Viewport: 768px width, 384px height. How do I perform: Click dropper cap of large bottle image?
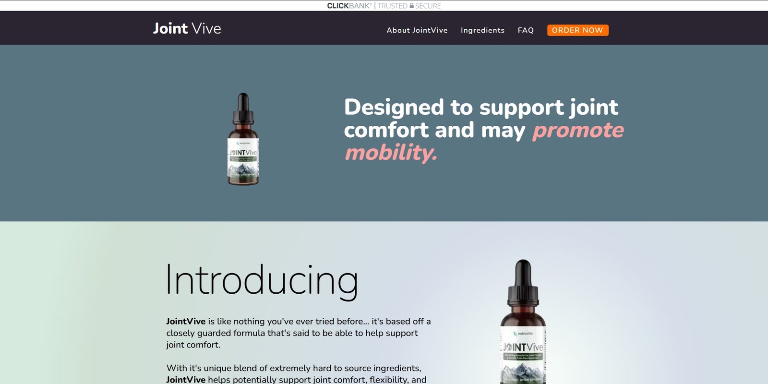point(523,282)
